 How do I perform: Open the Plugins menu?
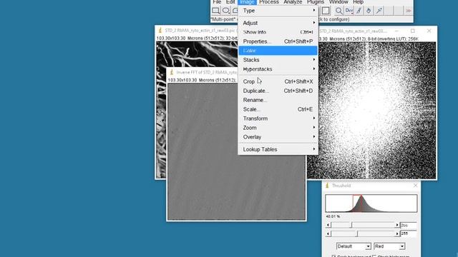pyautogui.click(x=316, y=2)
